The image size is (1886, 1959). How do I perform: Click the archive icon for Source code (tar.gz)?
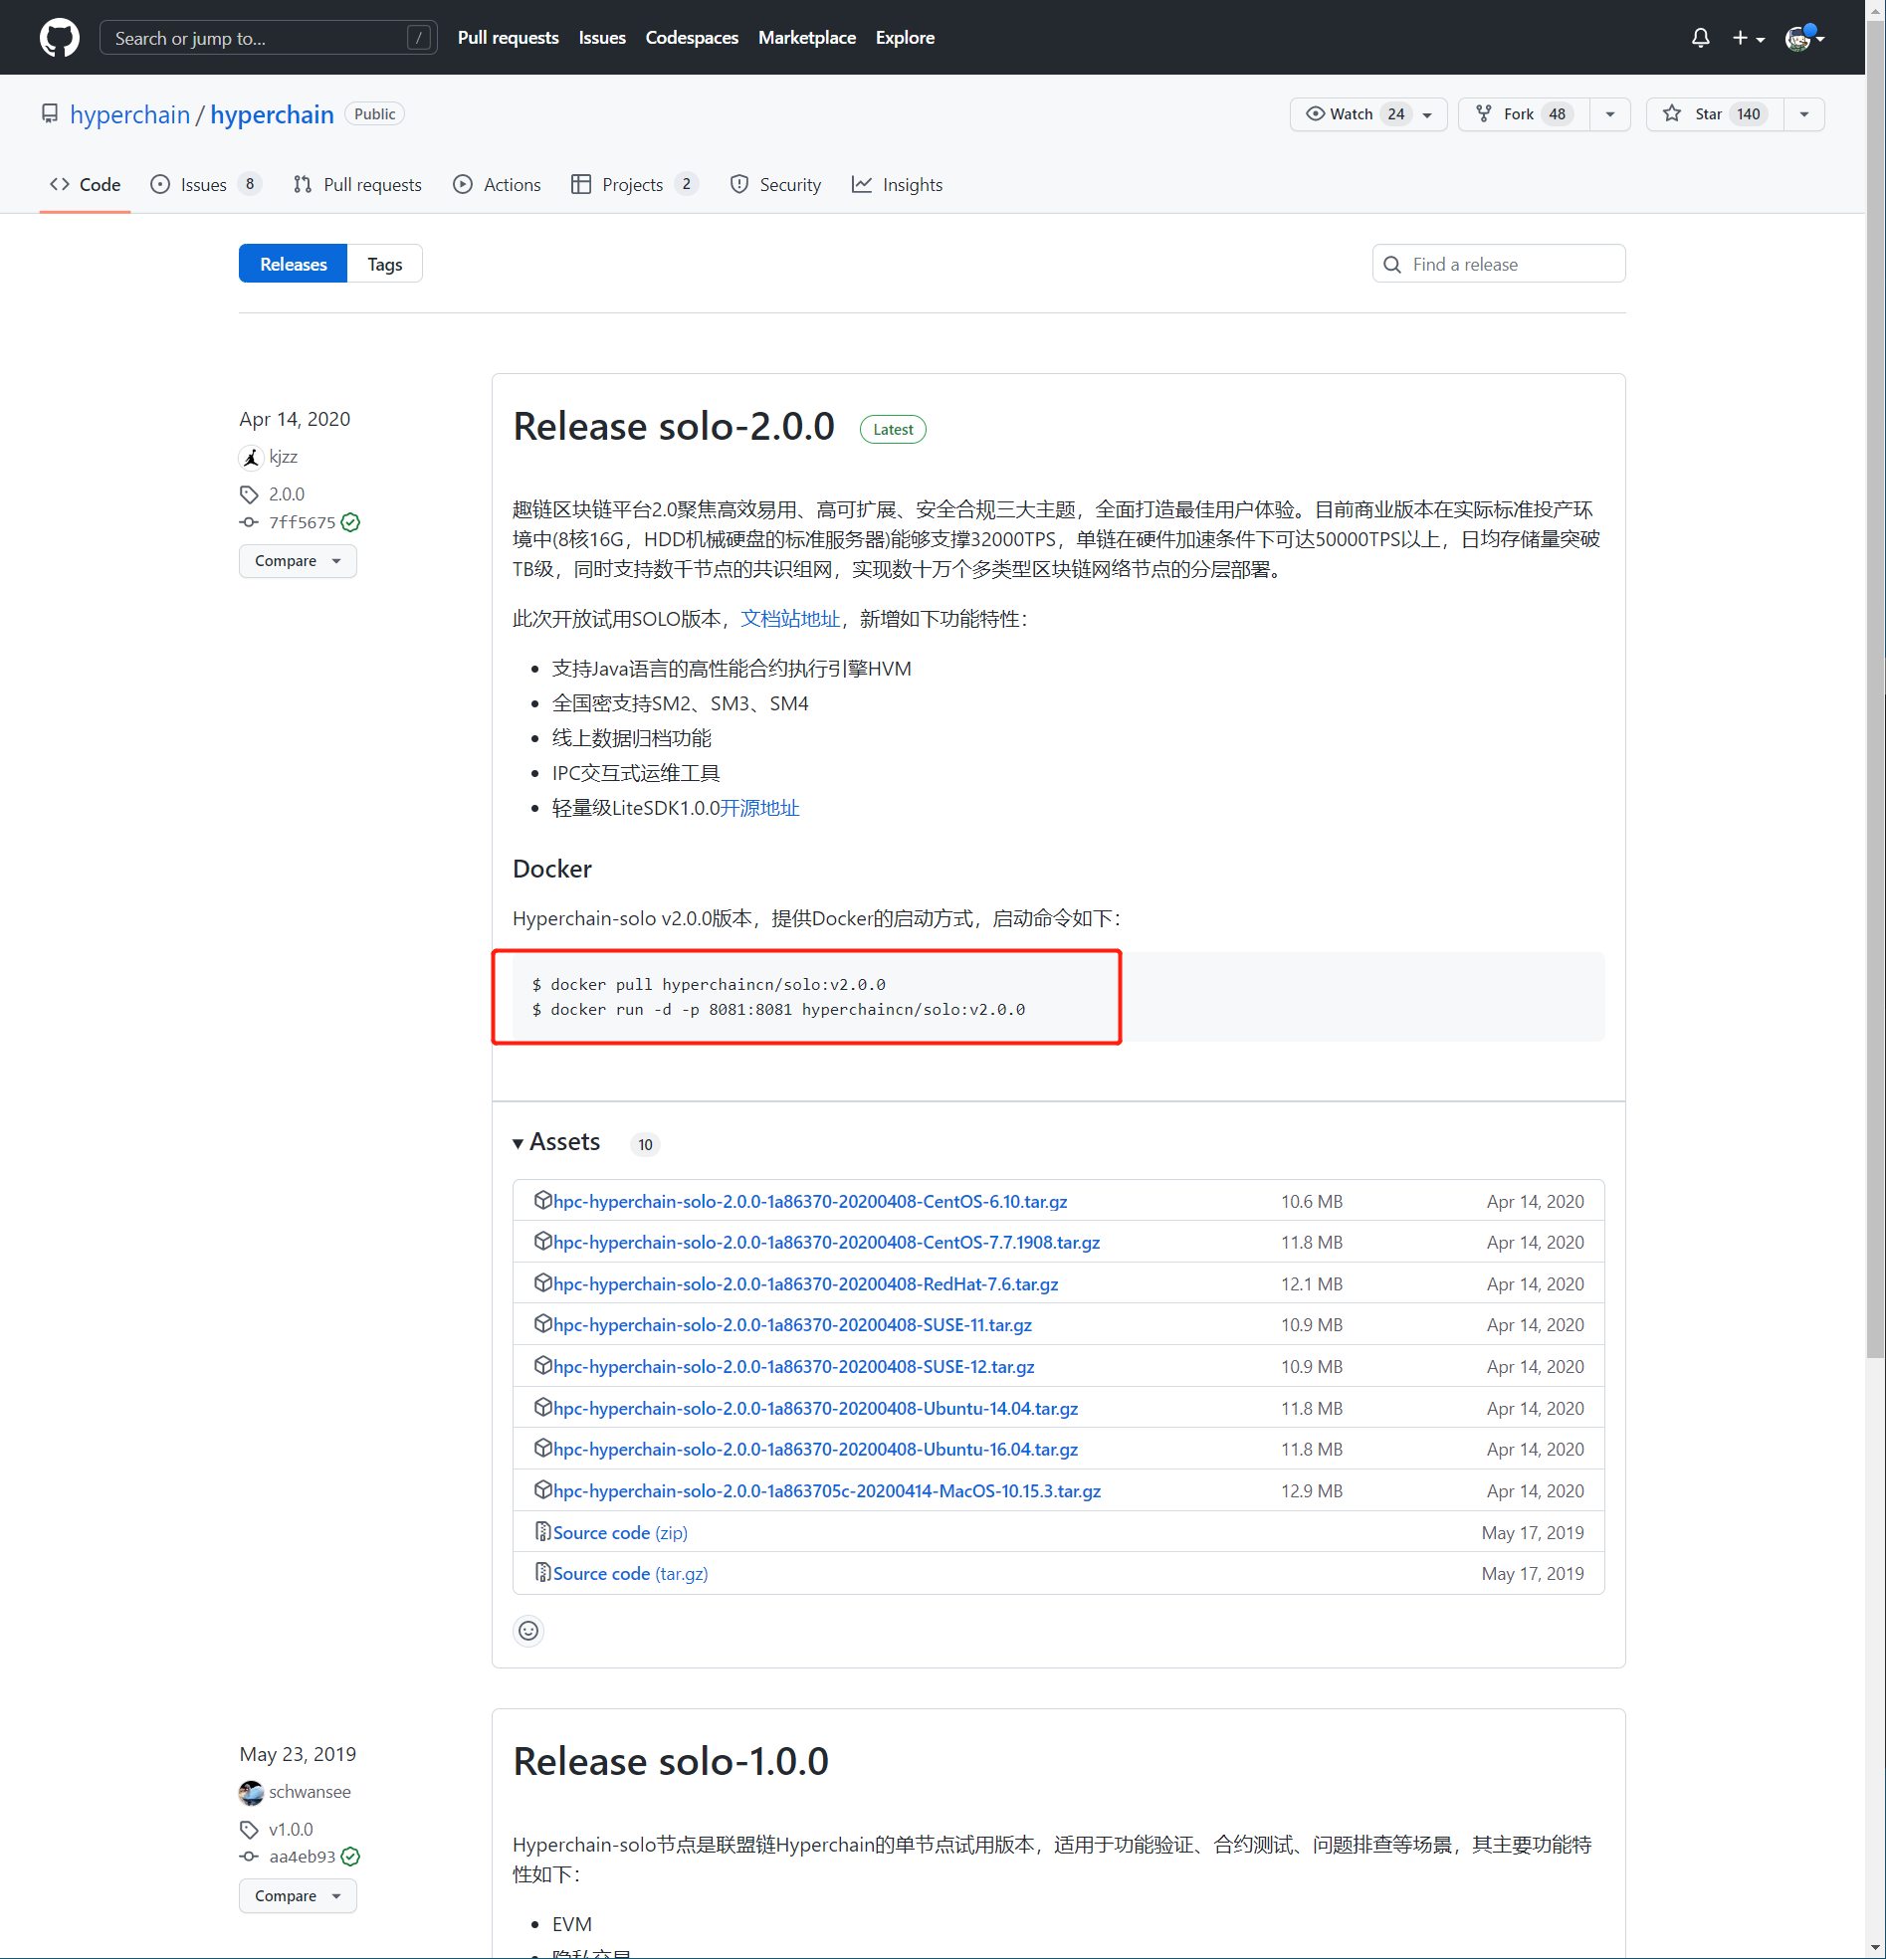click(543, 1572)
